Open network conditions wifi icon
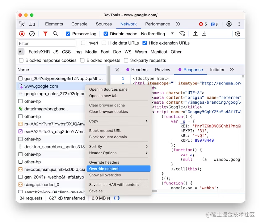This screenshot has width=261, height=224. pos(182,34)
